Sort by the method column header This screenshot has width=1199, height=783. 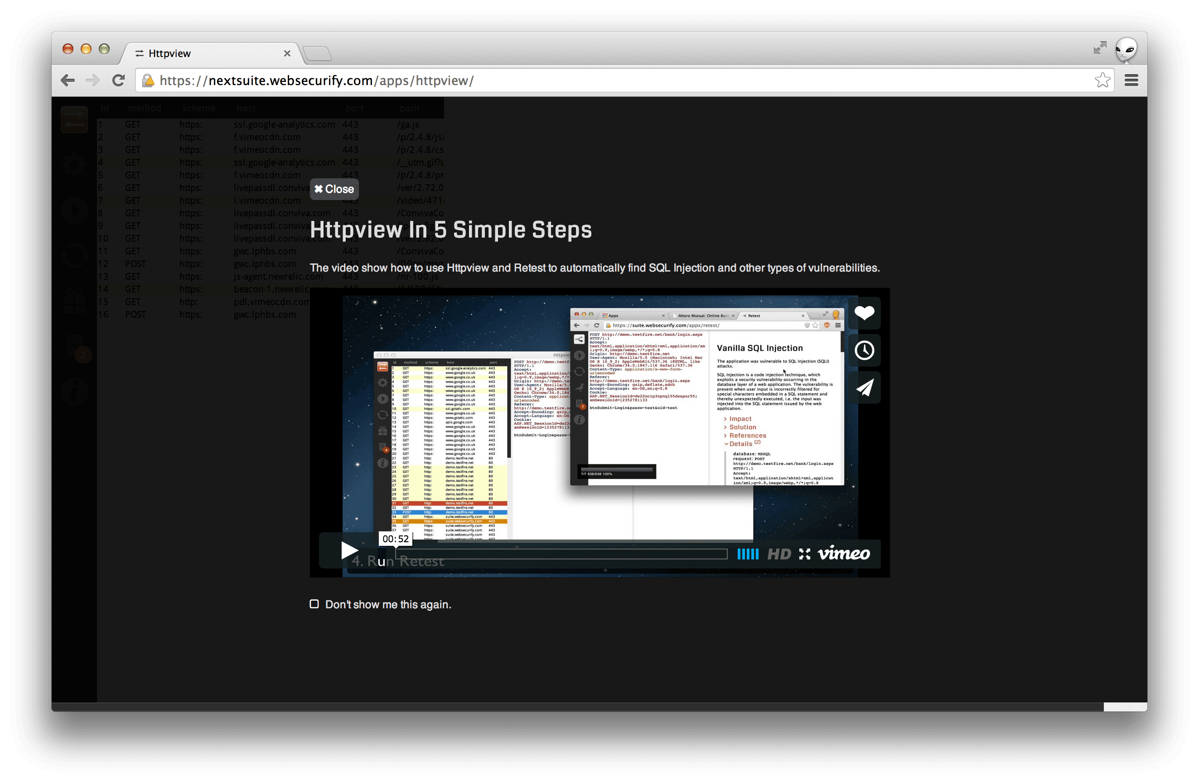point(145,108)
